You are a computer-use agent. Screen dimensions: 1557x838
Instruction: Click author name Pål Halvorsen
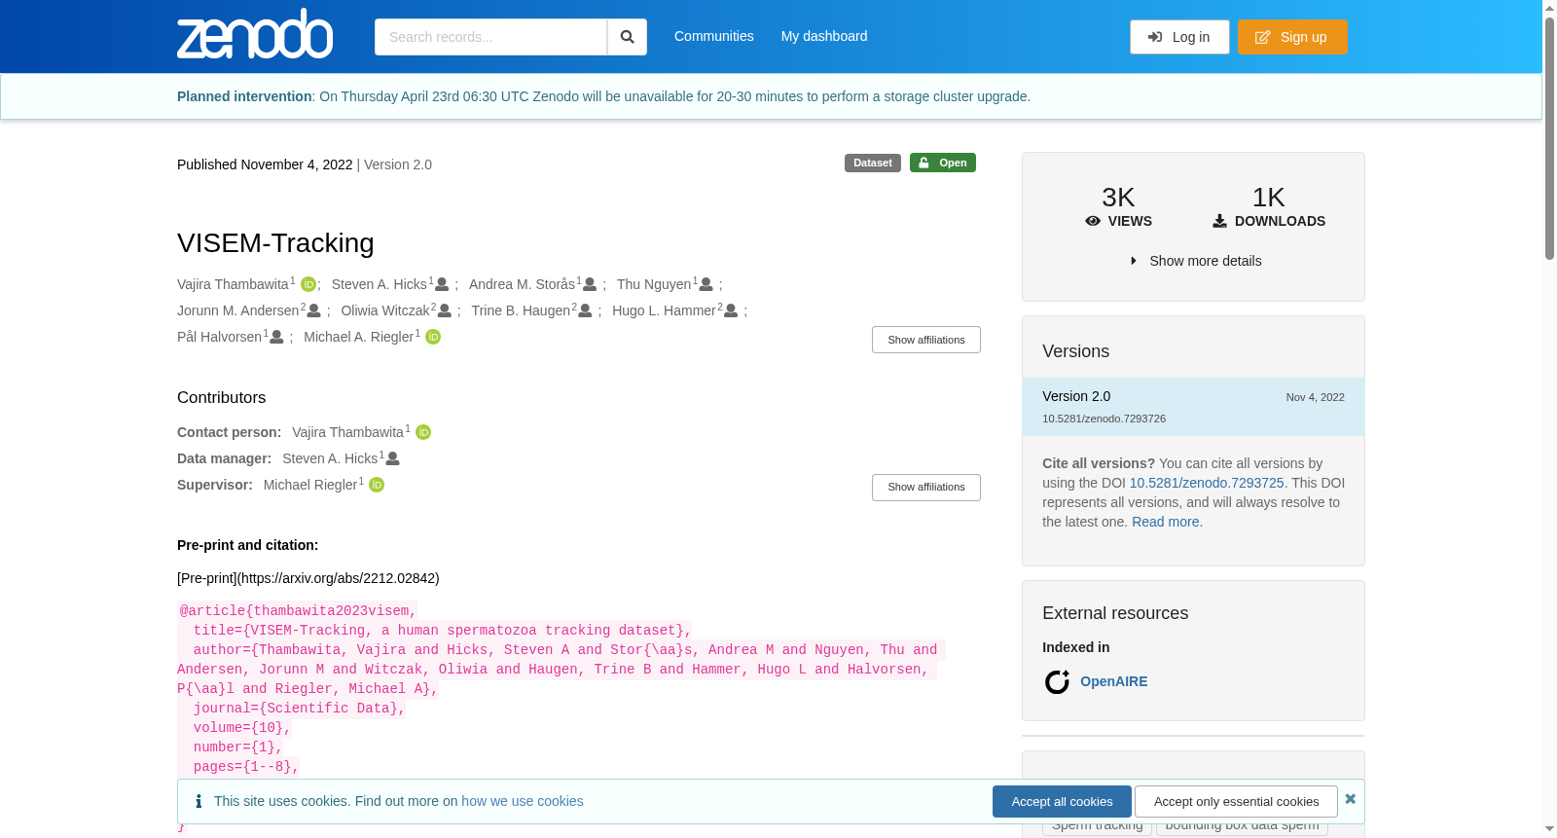(220, 337)
